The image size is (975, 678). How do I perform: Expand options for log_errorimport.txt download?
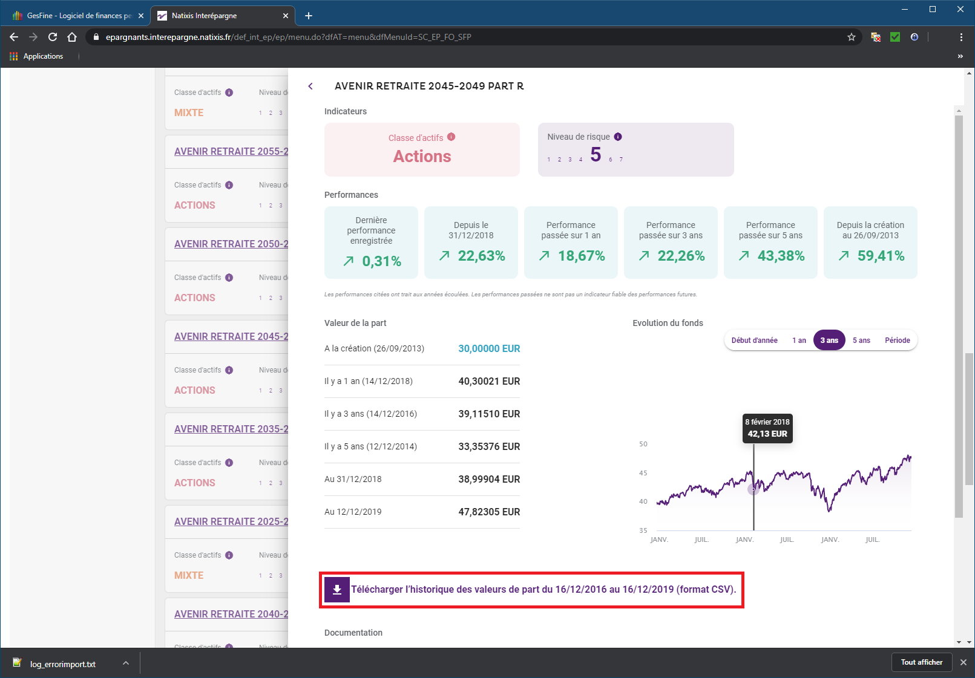(126, 663)
